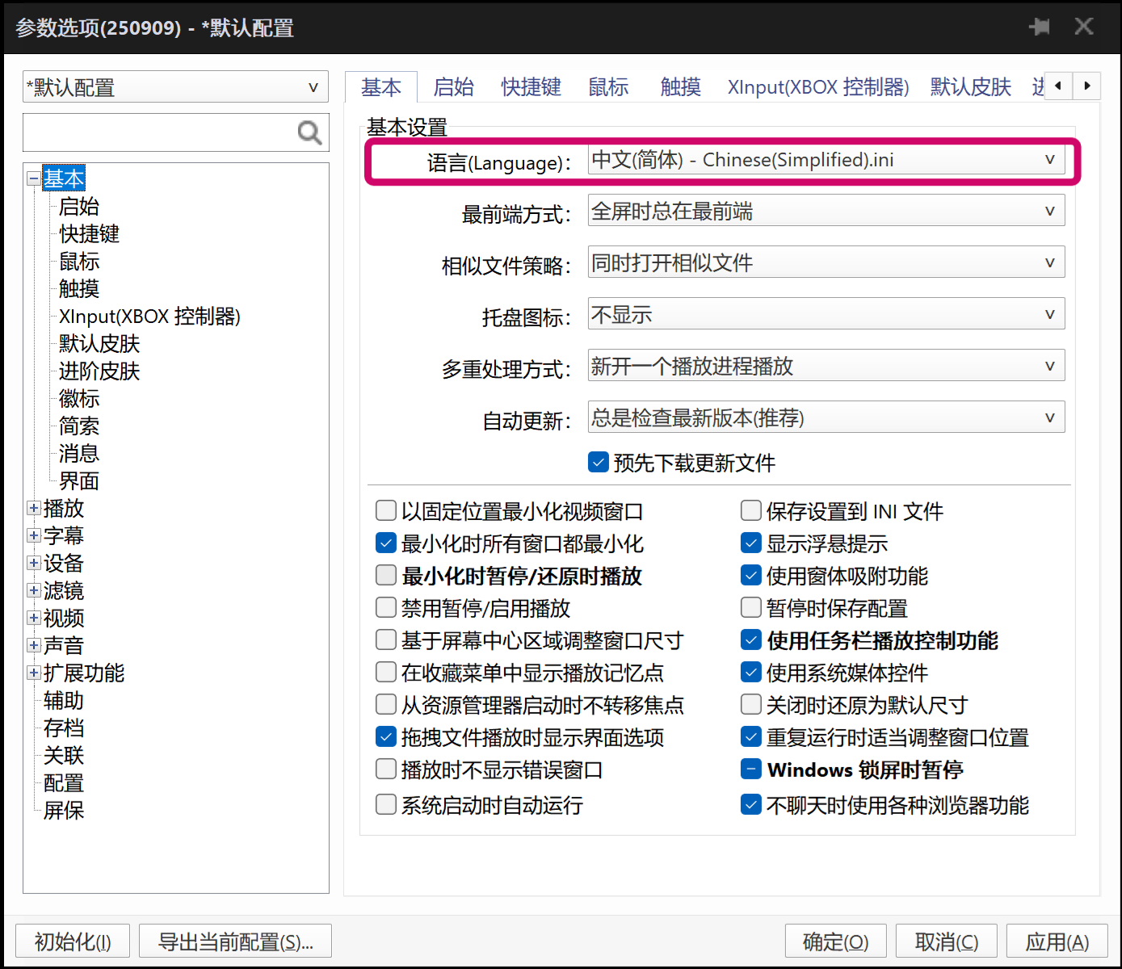Expand the 播放 tree node
Image resolution: width=1122 pixels, height=969 pixels.
pyautogui.click(x=33, y=508)
